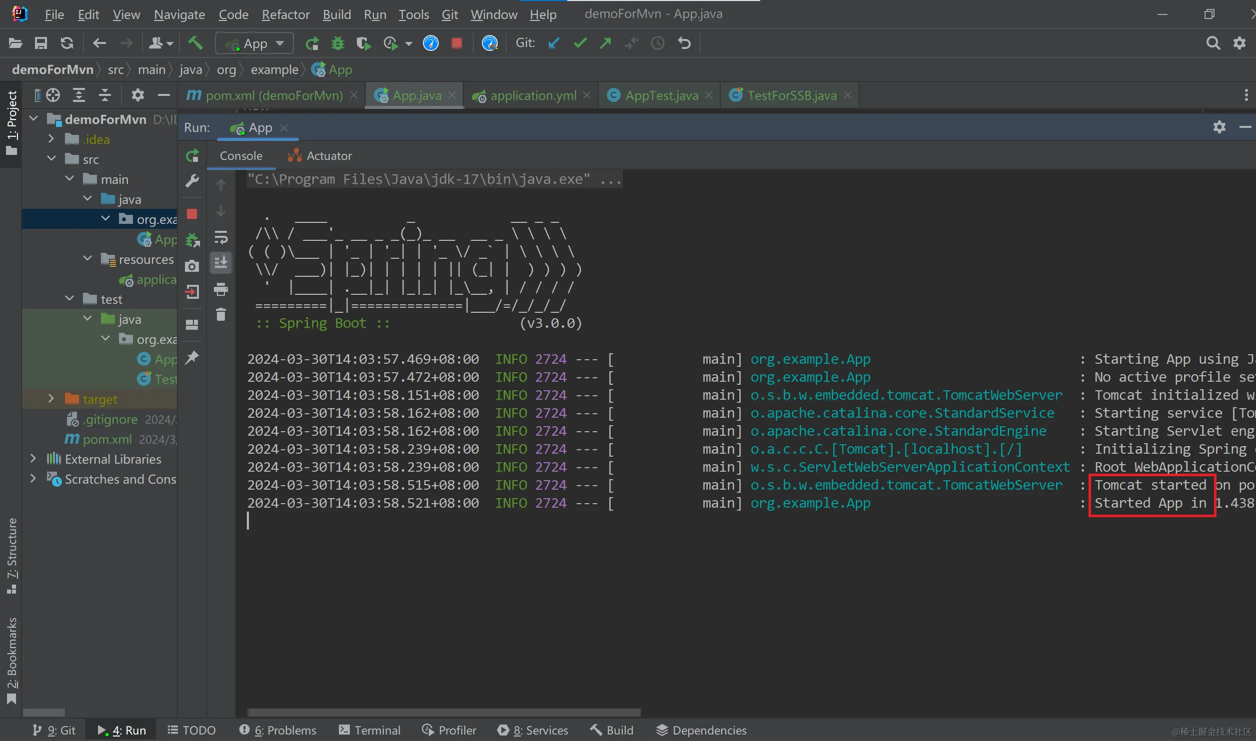Viewport: 1256px width, 741px height.
Task: Click the Git commit checkmark icon
Action: click(580, 43)
